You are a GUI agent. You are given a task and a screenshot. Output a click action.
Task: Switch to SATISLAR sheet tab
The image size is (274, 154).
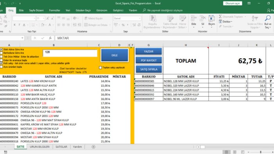coord(61,147)
